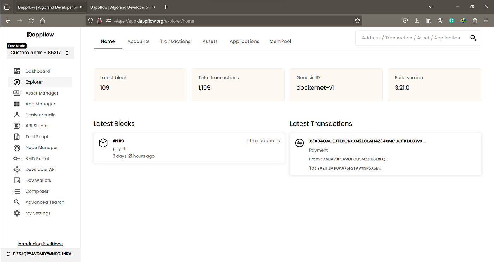This screenshot has width=494, height=262.
Task: Open the KMD Portal key icon
Action: click(x=17, y=159)
